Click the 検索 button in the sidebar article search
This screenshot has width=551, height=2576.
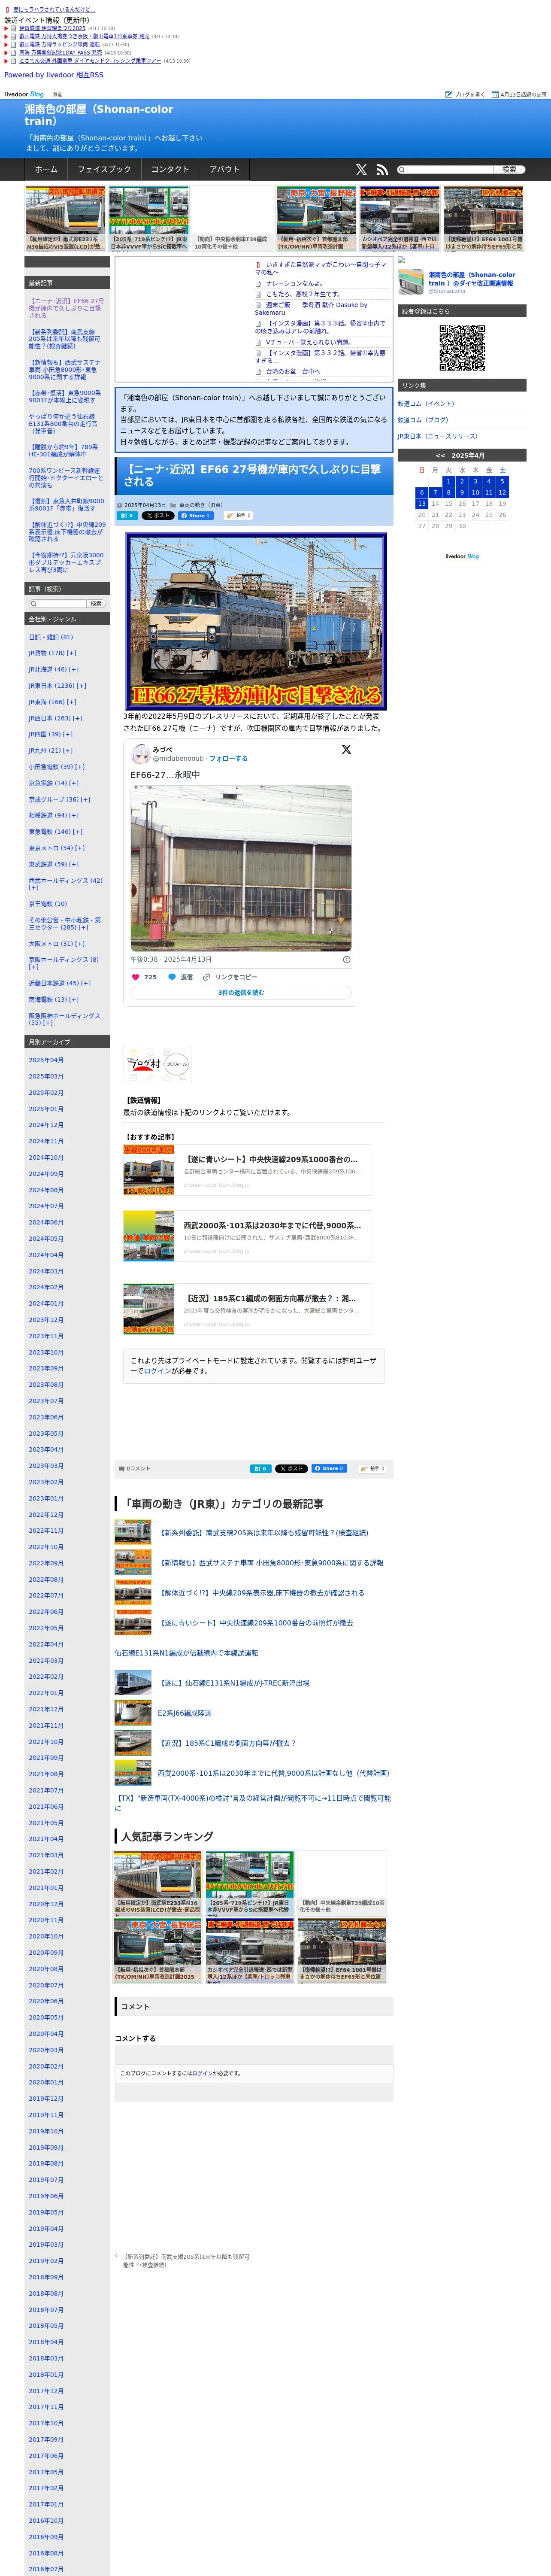click(96, 604)
